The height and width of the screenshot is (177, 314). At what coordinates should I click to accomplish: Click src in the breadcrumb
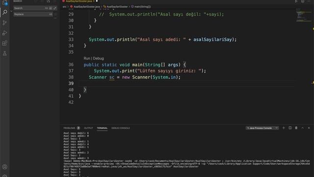coord(64,6)
